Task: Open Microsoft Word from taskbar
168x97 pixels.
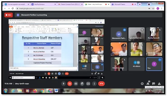Action: [56, 91]
